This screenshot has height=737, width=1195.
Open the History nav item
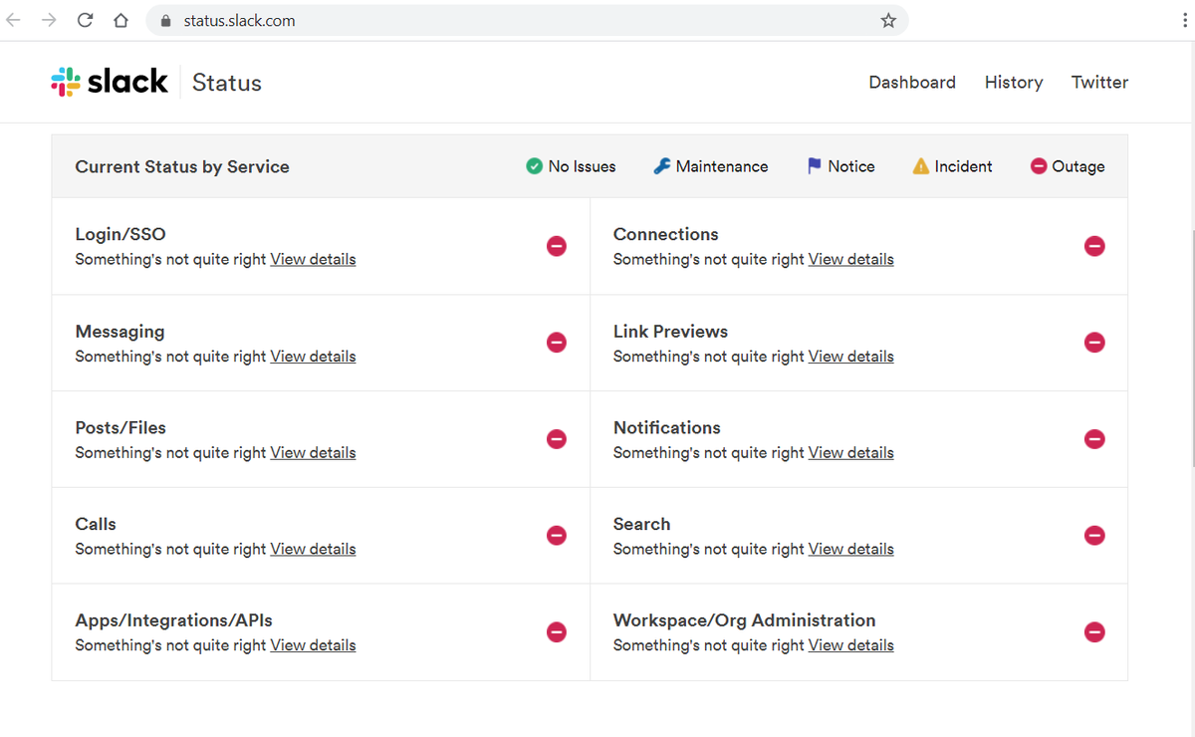click(x=1014, y=83)
